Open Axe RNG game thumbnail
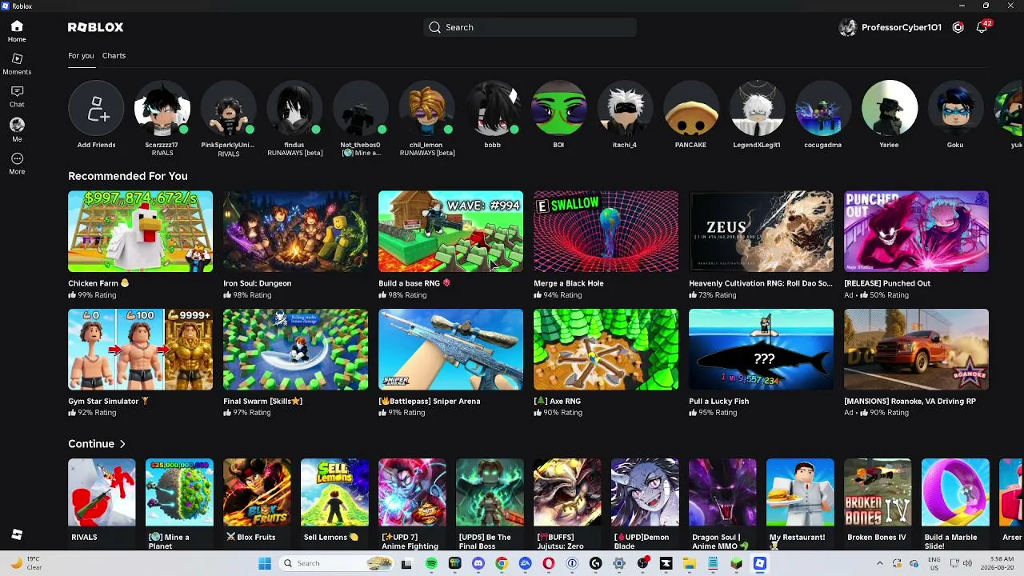This screenshot has width=1024, height=576. pyautogui.click(x=606, y=350)
